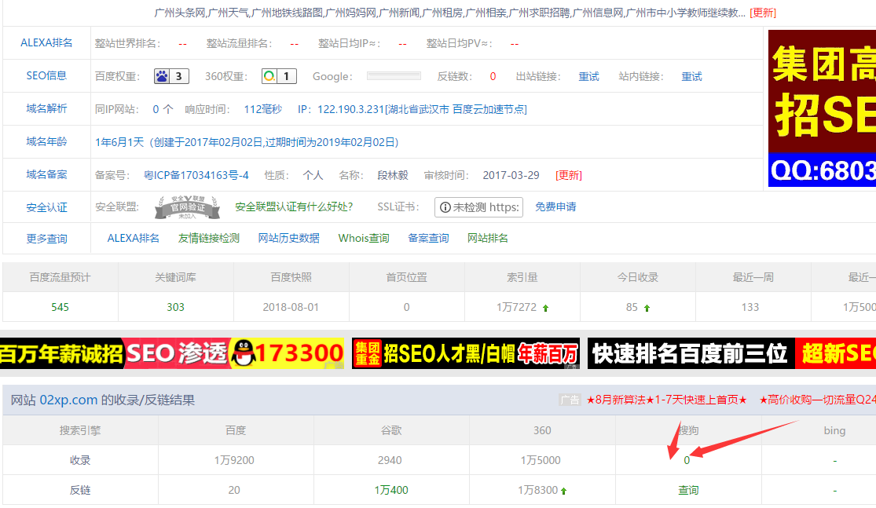The height and width of the screenshot is (508, 876).
Task: Open 安全联盟认证有什么好处 link
Action: 294,207
